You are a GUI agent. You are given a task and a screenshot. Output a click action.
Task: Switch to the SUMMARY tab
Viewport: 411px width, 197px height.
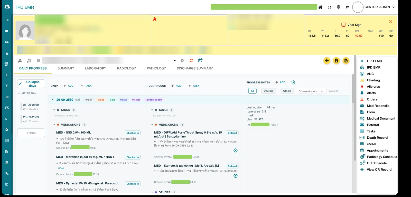(x=66, y=68)
